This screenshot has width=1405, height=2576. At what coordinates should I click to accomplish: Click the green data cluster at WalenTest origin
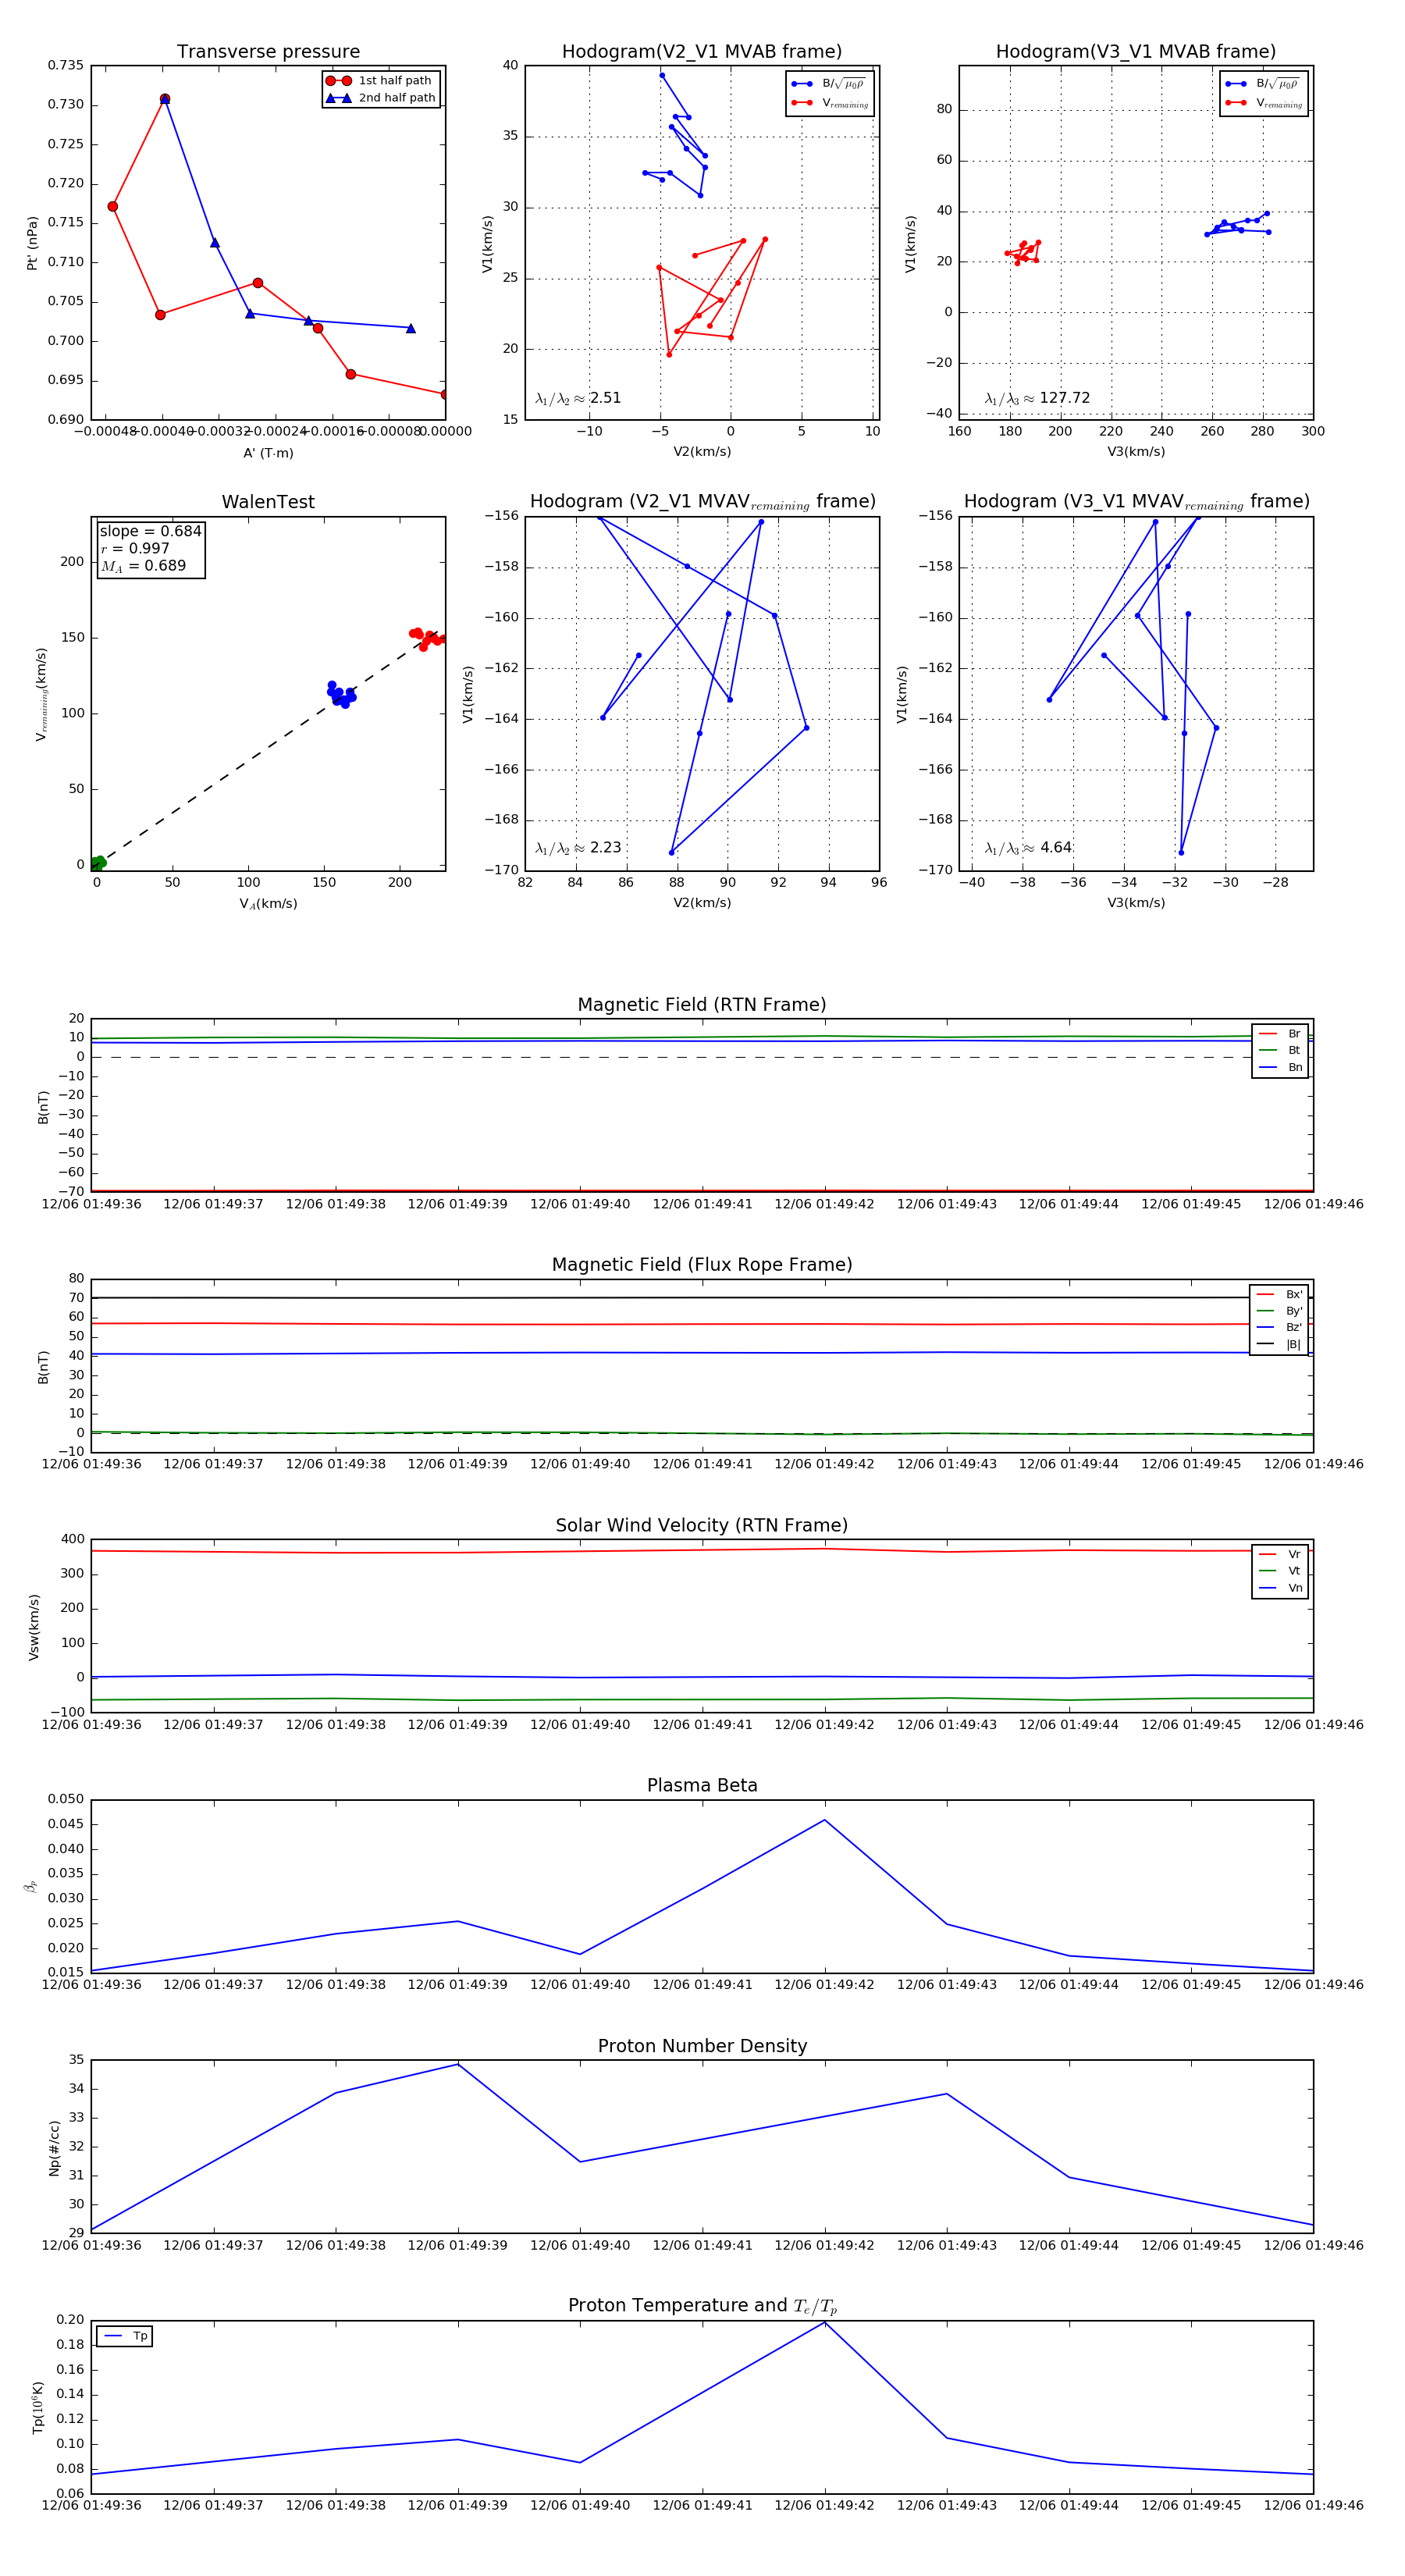coord(97,863)
